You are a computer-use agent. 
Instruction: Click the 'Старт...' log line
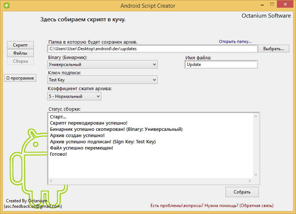(58, 117)
